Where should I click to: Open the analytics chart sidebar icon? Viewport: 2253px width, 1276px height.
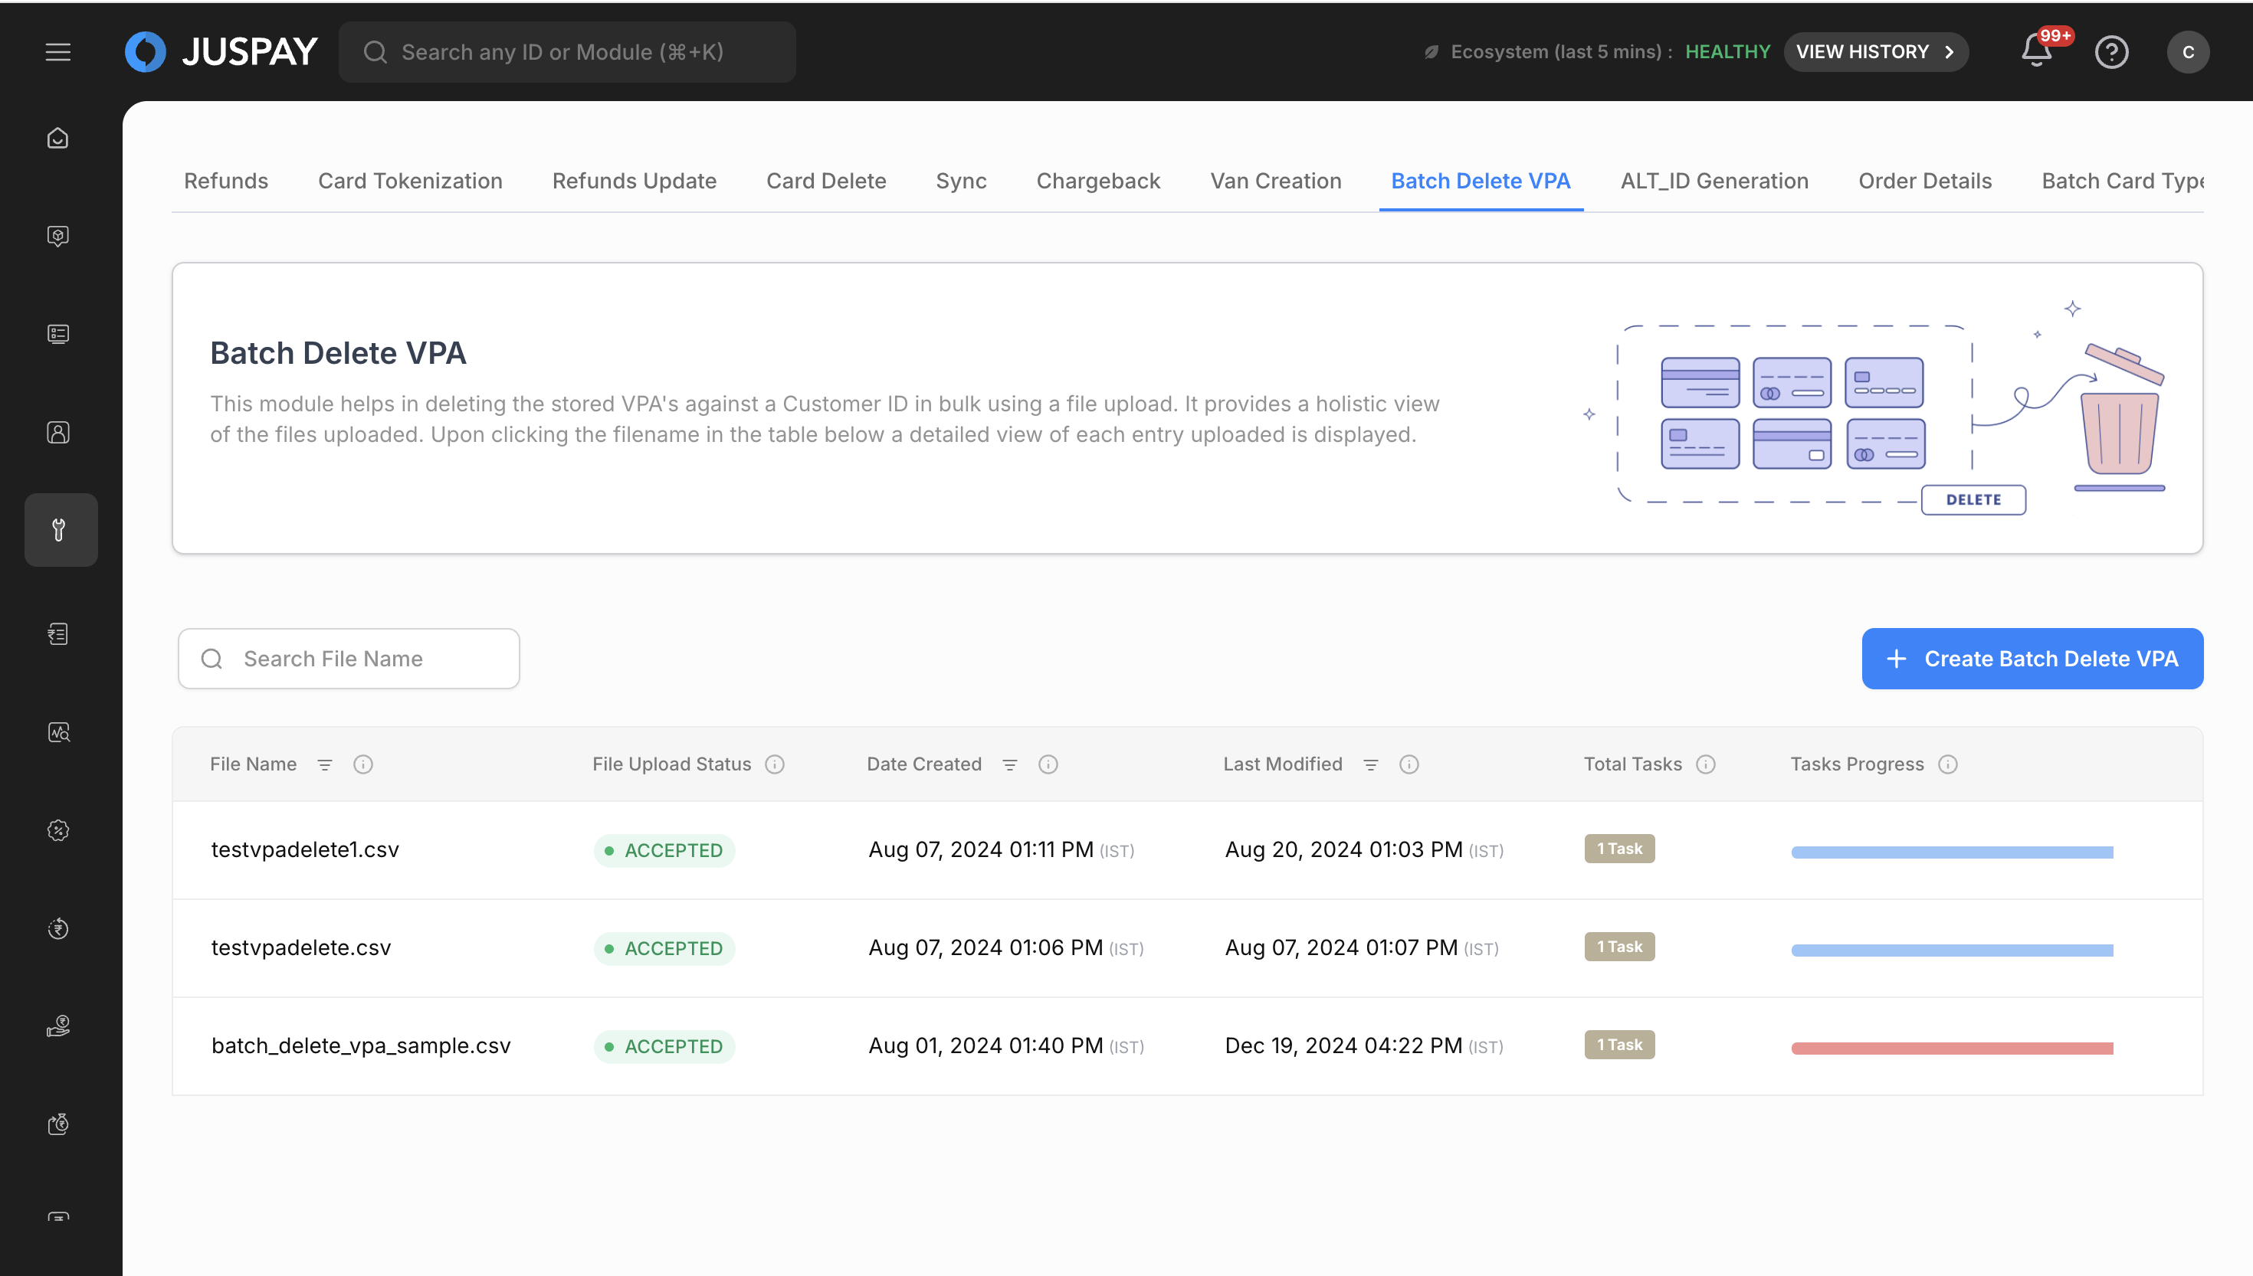click(58, 731)
